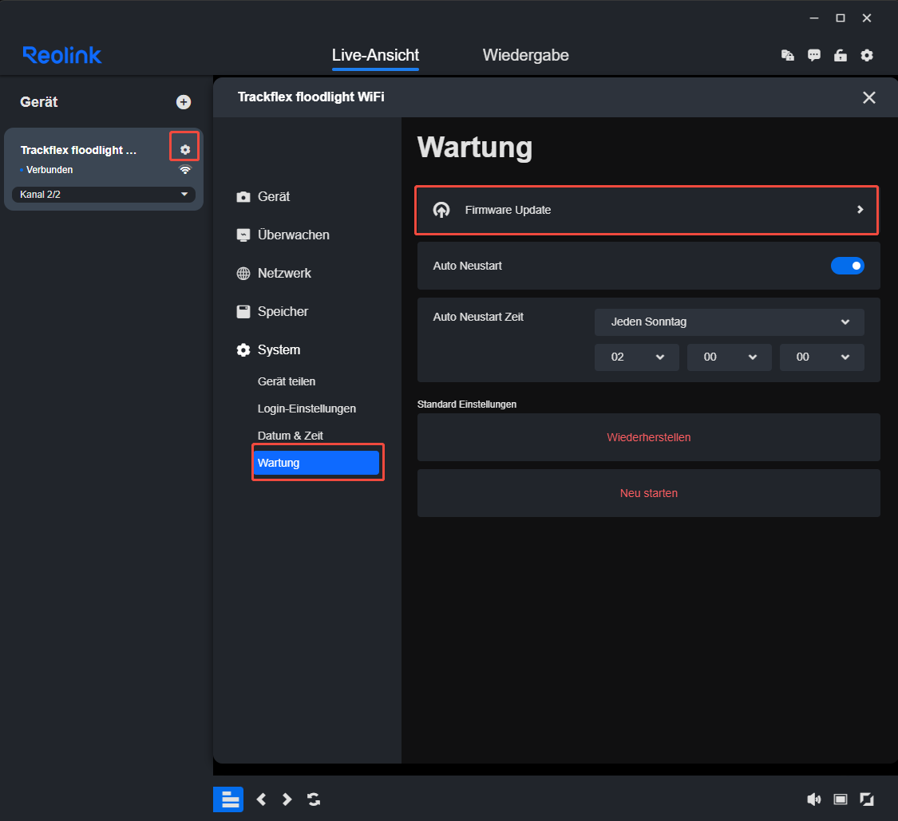The height and width of the screenshot is (821, 898).
Task: Click the Neu starten button
Action: click(x=648, y=494)
